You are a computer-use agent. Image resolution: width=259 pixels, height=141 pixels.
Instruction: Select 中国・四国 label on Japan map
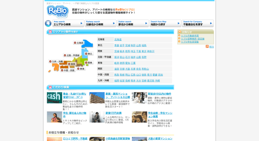(68, 70)
